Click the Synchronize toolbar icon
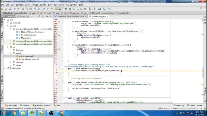207x116 pixels. click(10, 9)
